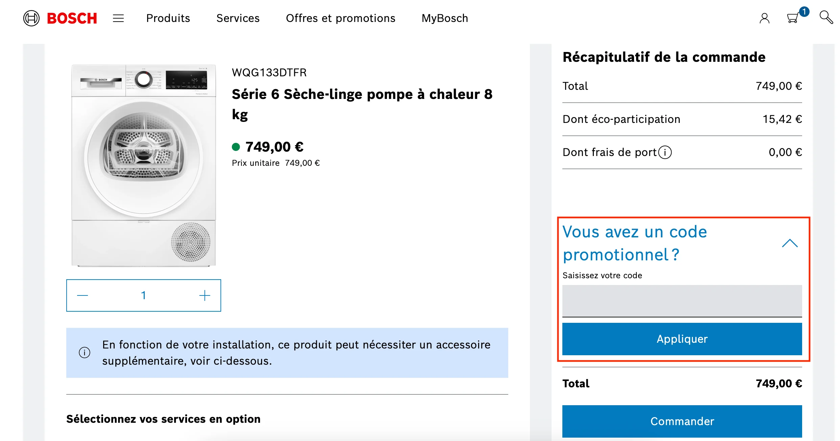Increase quantity with the plus control
This screenshot has width=840, height=441.
205,295
